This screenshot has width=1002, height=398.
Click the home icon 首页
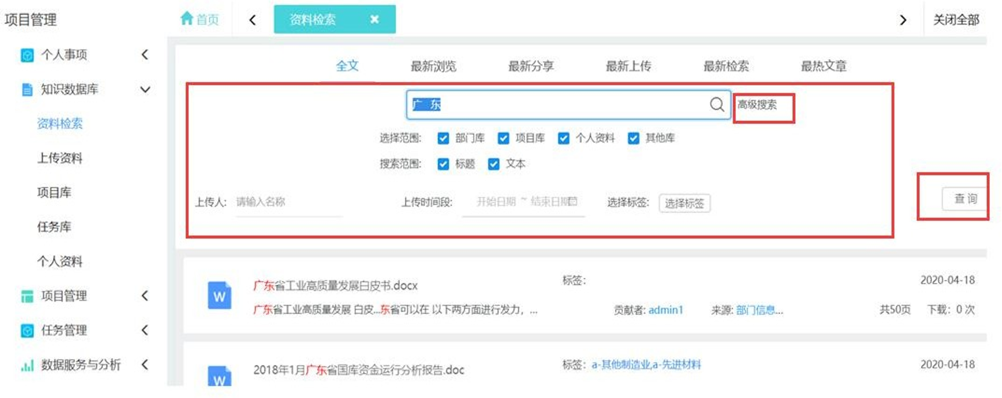coord(187,18)
